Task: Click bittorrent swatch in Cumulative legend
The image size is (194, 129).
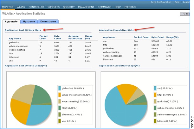Action: (x=155, y=121)
